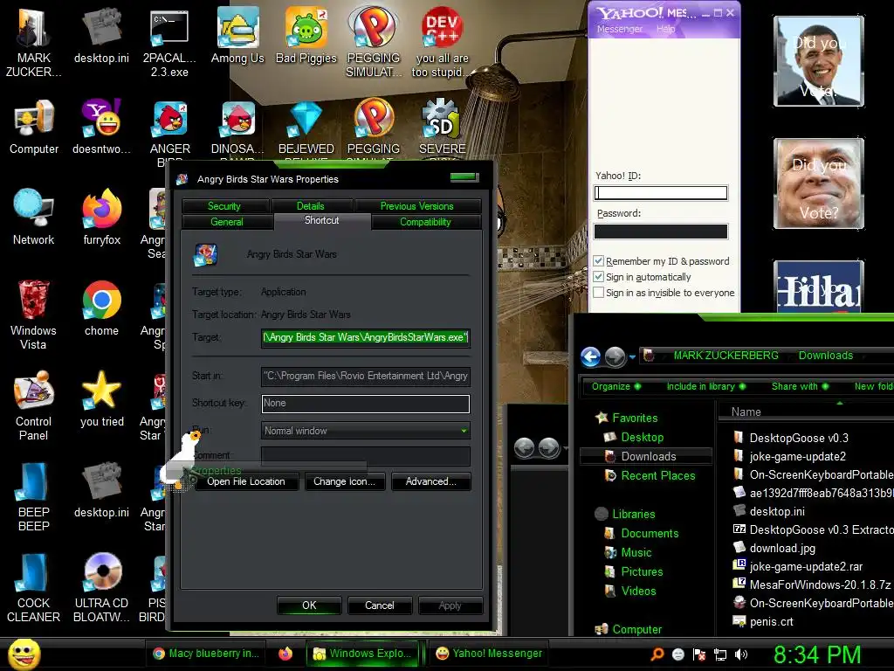Switch to Yahoo! Messenger taskbar button
This screenshot has height=671, width=894.
pos(489,654)
